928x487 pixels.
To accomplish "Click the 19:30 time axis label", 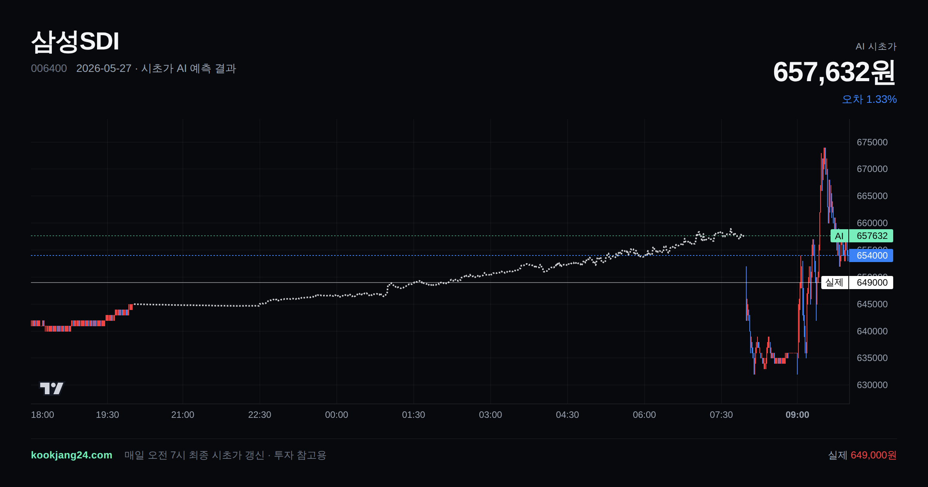I will point(107,415).
